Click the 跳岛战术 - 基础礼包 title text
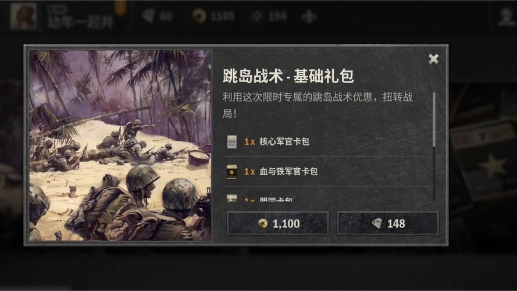Viewport: 517px width, 291px height. pyautogui.click(x=288, y=76)
